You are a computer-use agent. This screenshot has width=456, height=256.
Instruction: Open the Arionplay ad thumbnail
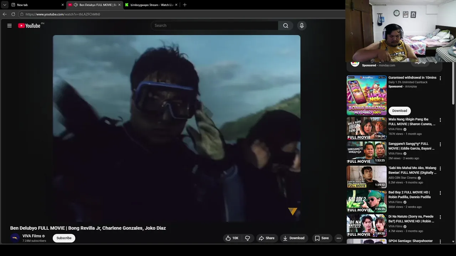(367, 95)
